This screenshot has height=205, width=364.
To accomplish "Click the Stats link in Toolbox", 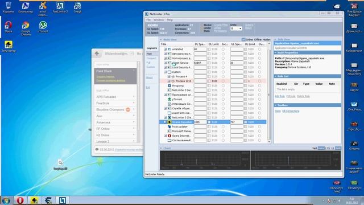I will pyautogui.click(x=278, y=111).
